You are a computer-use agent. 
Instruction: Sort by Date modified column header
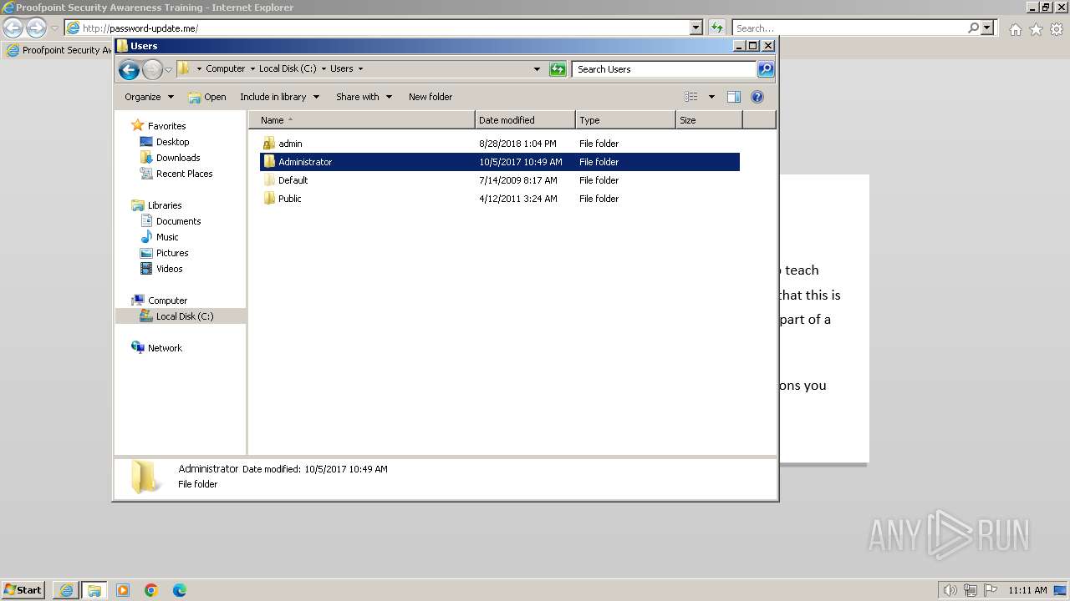[525, 120]
